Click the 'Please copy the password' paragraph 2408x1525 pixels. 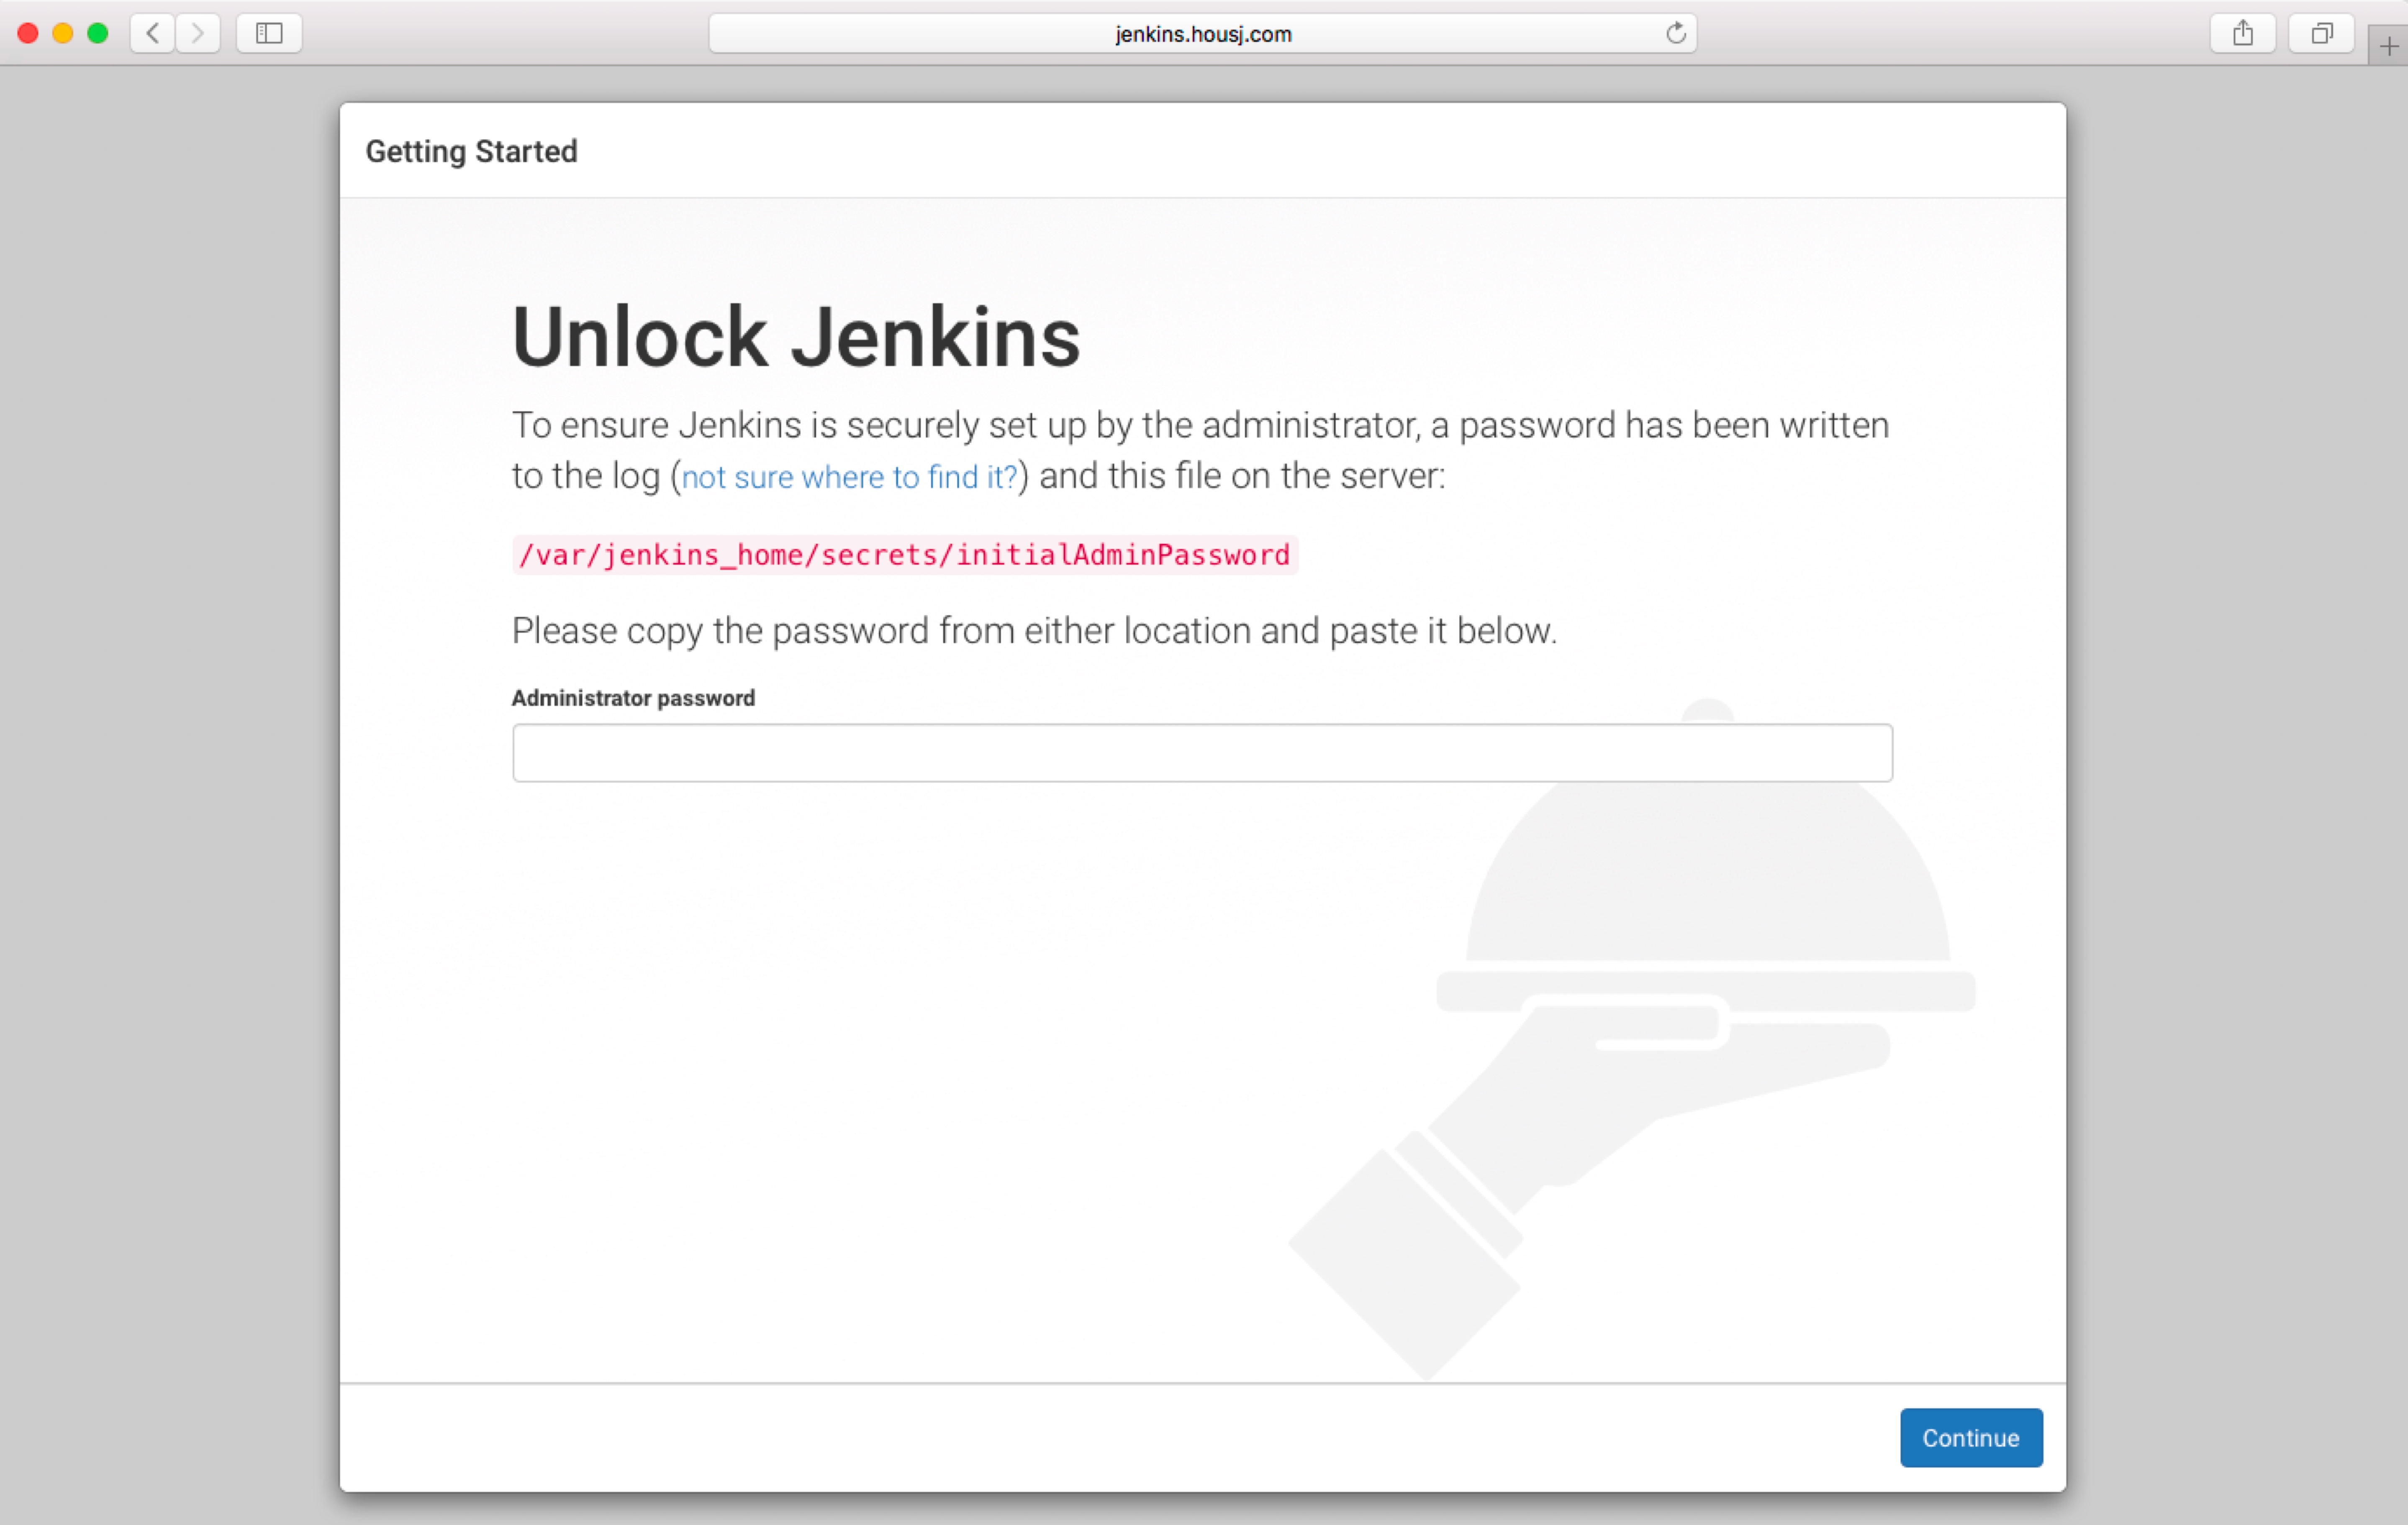click(x=1034, y=631)
